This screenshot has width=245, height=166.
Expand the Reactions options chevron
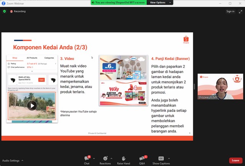point(111,158)
